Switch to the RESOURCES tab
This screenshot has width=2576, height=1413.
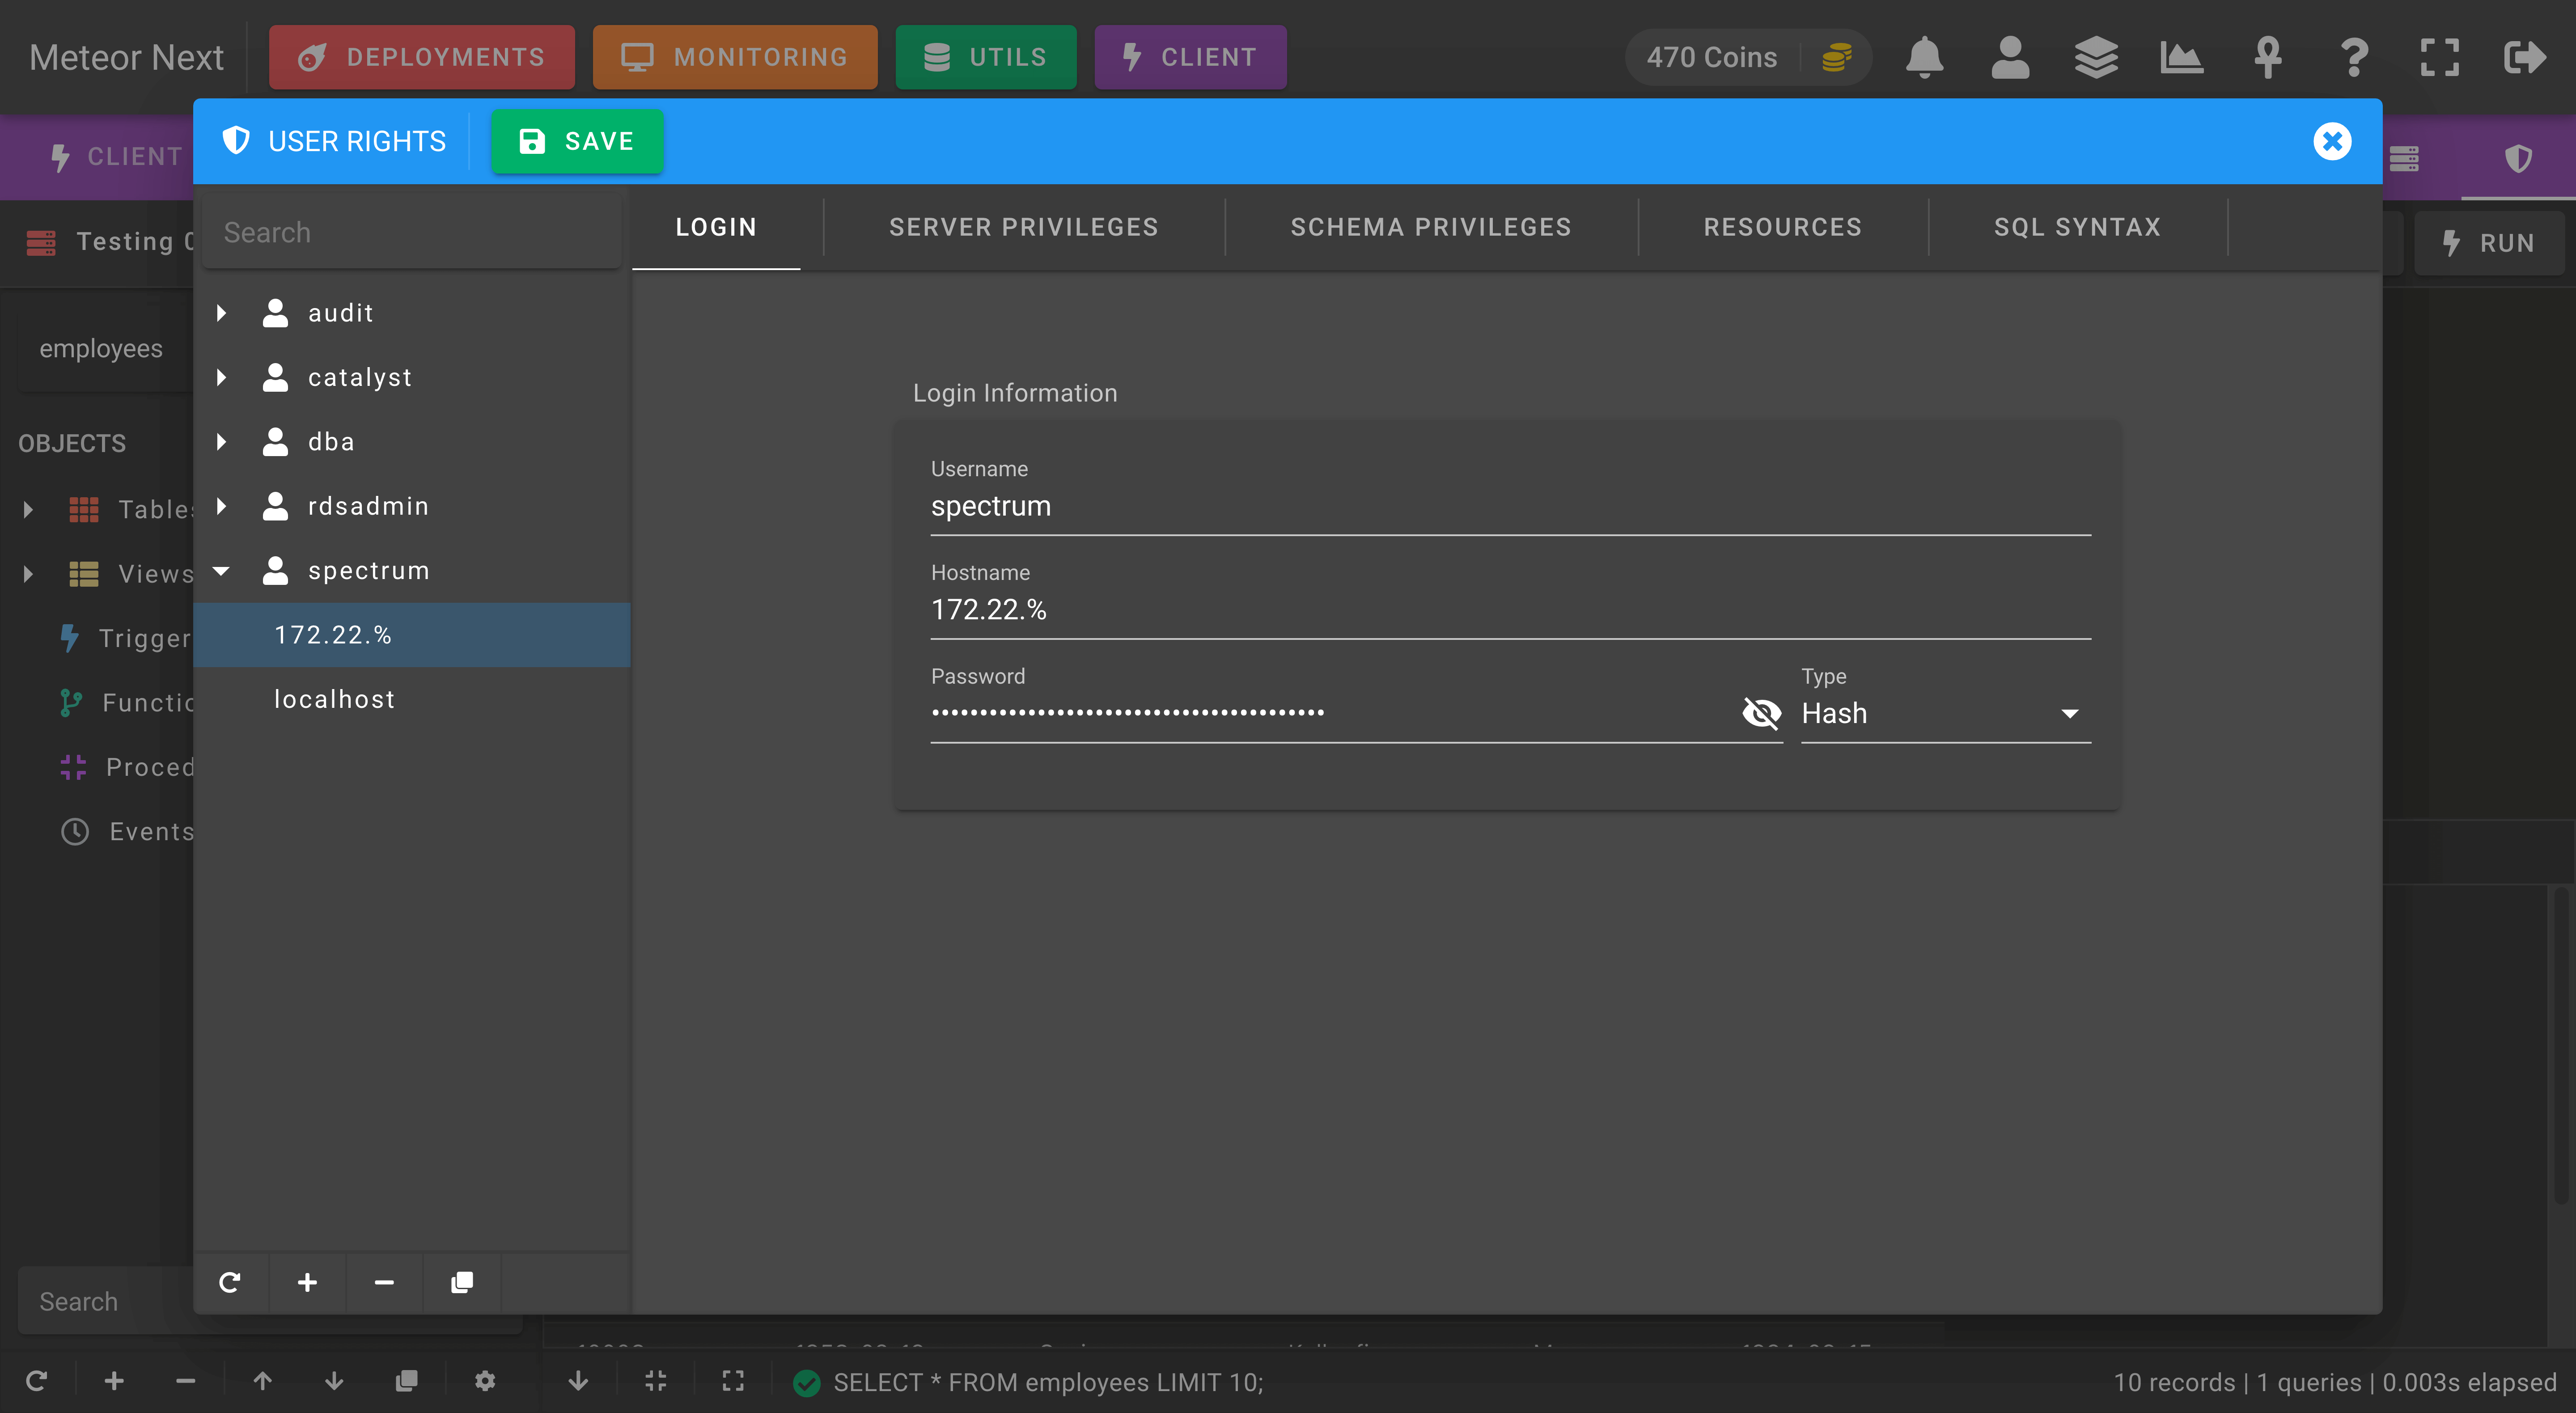pyautogui.click(x=1783, y=227)
